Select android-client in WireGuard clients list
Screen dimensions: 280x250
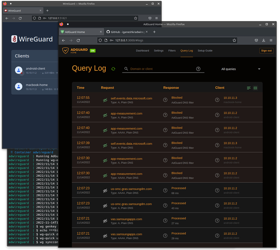tap(35, 70)
